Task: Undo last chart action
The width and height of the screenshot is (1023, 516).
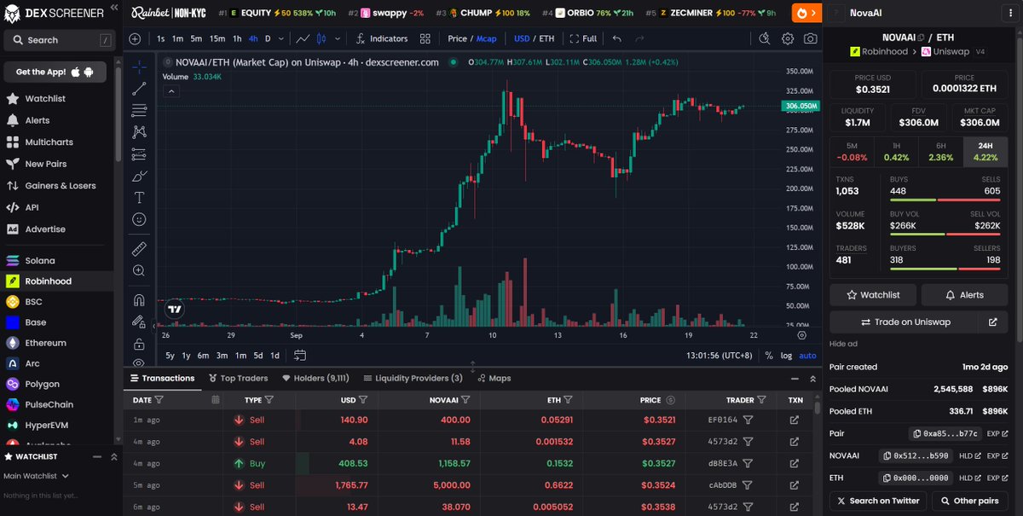Action: 617,38
